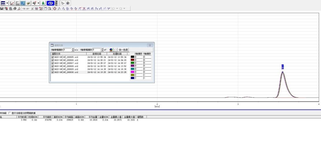Click the multicolor palette icon in dialog

(x=111, y=50)
